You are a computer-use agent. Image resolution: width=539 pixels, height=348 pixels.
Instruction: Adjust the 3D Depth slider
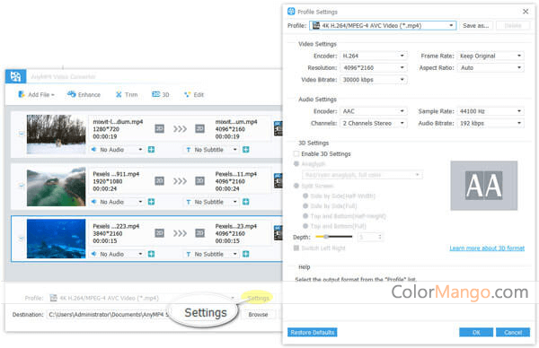(333, 237)
